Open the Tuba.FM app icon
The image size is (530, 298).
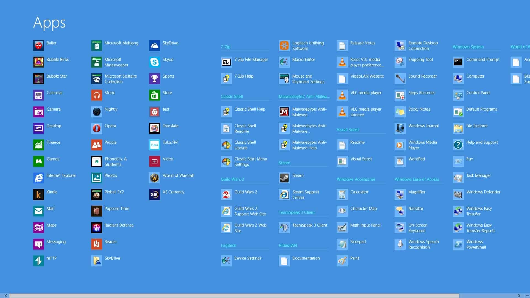pyautogui.click(x=155, y=145)
